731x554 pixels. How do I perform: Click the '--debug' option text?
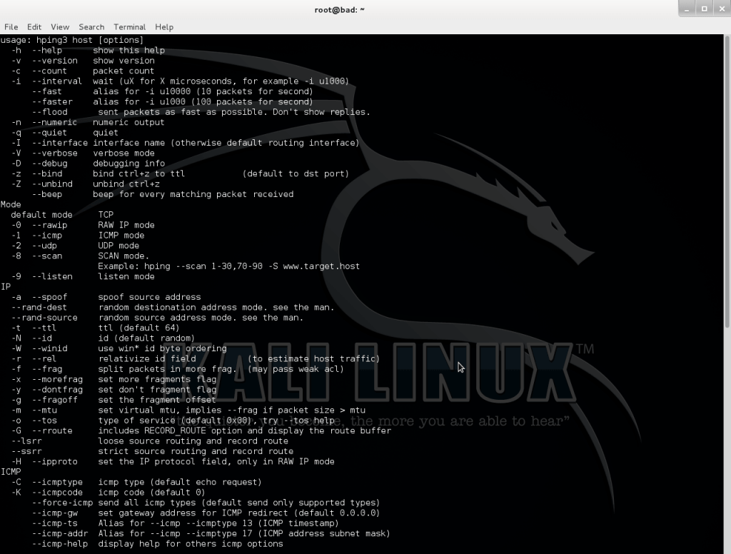point(49,163)
